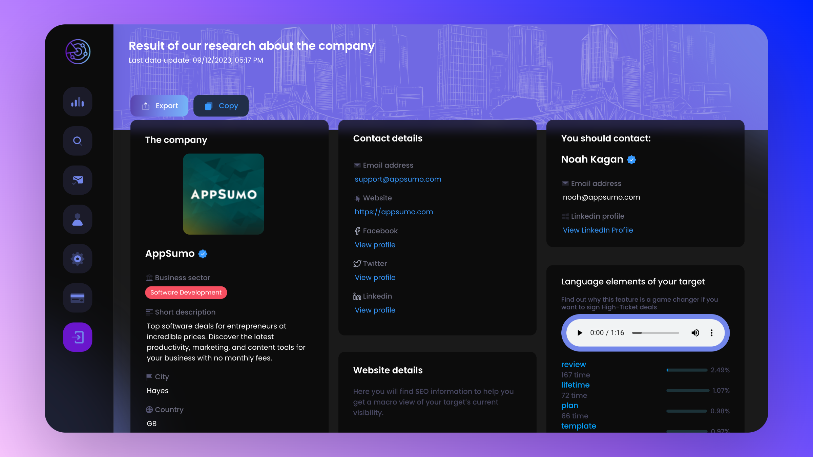Click the verified badge next to Noah Kagan
Screen dimensions: 813x457
(631, 159)
